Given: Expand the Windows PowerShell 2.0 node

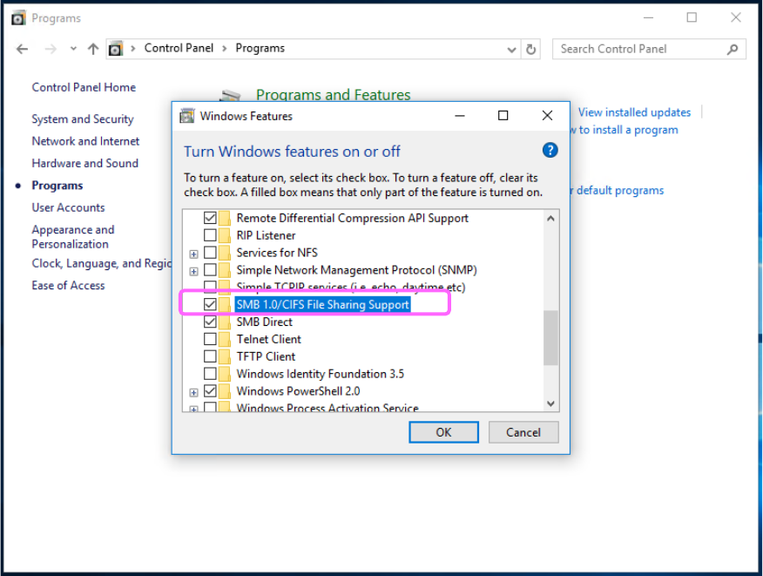Looking at the screenshot, I should tap(193, 392).
